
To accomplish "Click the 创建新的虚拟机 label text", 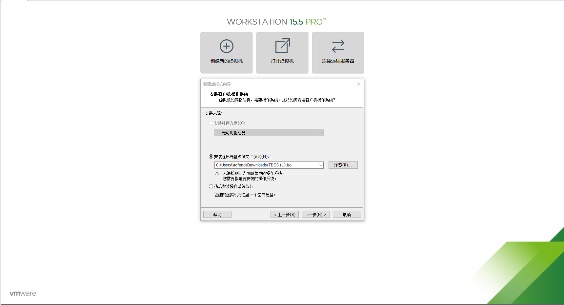I will [227, 61].
